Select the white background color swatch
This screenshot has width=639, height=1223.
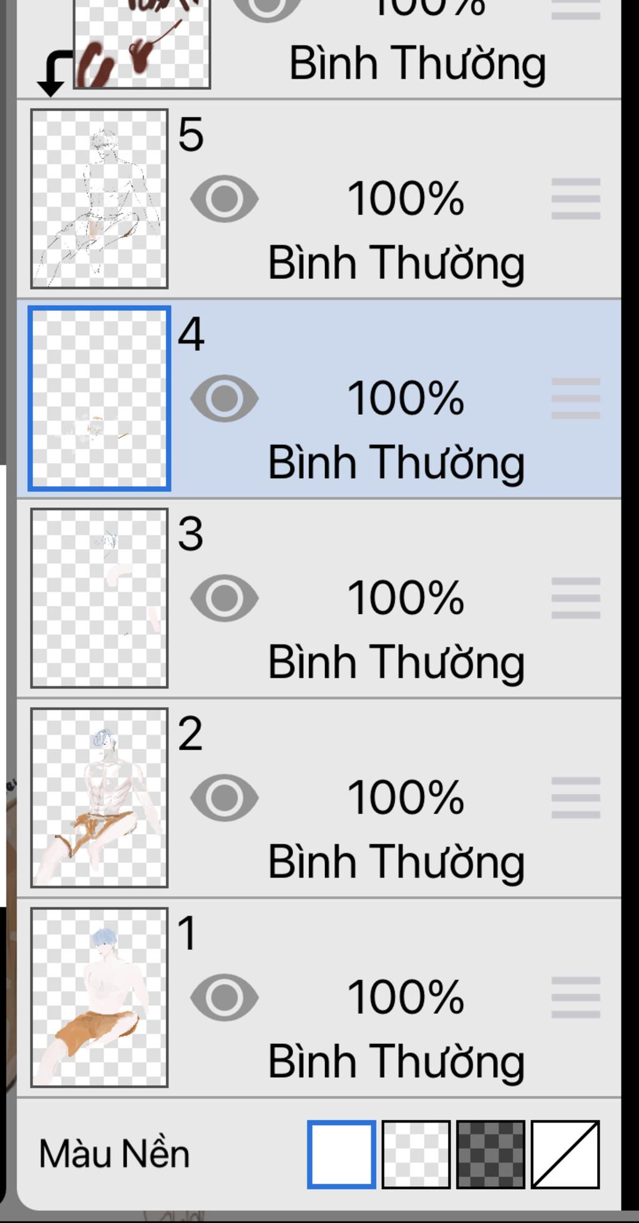click(341, 1154)
